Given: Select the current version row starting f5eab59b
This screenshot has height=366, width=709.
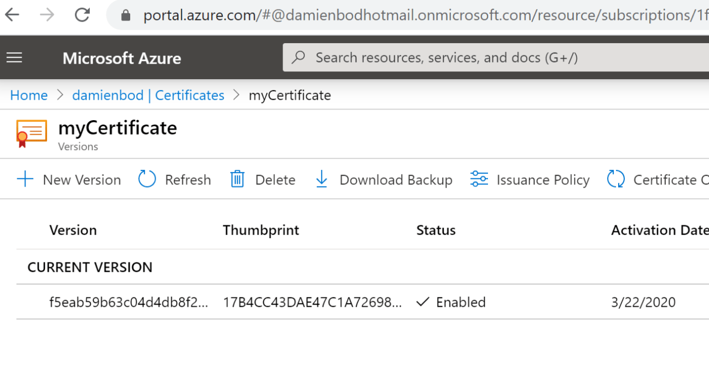Looking at the screenshot, I should point(129,302).
